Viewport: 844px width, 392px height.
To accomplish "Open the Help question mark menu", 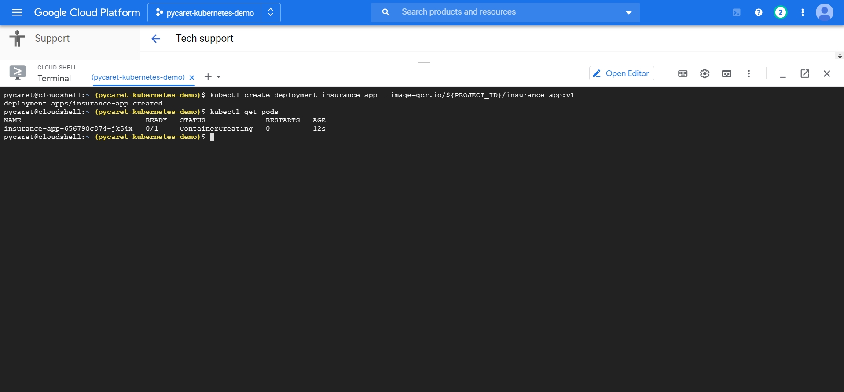I will point(758,12).
